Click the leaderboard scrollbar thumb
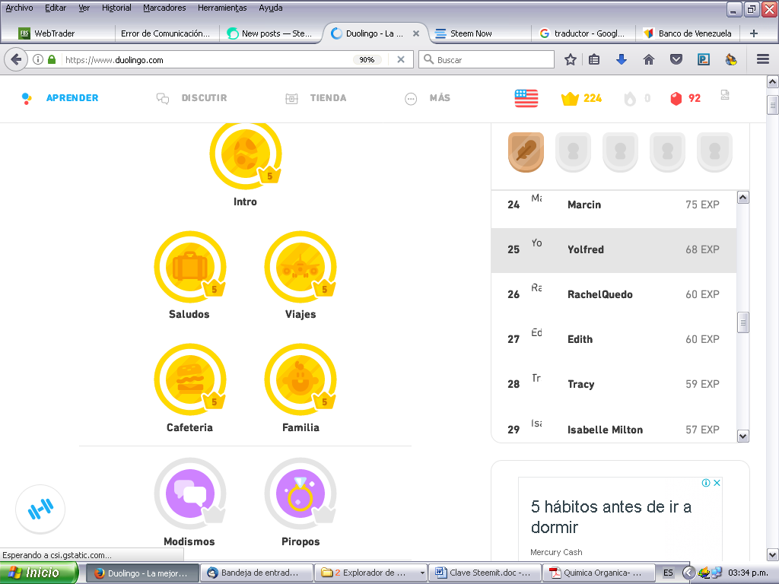The image size is (779, 584). click(x=742, y=322)
